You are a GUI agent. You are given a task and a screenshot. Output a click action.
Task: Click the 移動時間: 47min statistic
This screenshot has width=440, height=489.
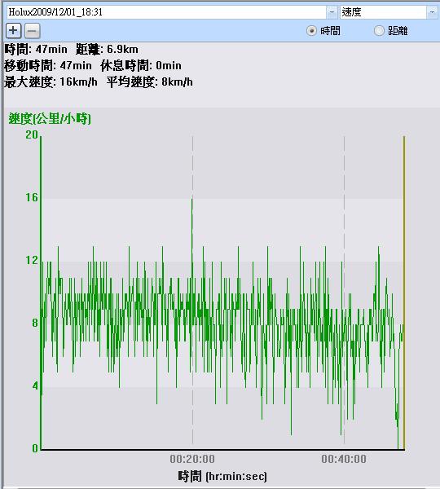[x=48, y=65]
